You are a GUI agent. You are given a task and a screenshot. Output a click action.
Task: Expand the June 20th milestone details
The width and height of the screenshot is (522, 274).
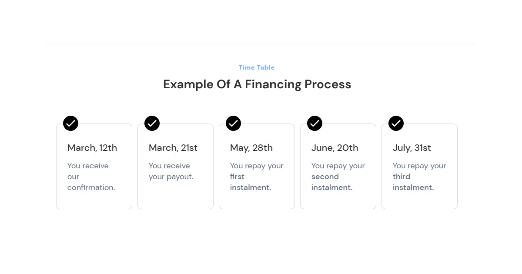(x=338, y=166)
